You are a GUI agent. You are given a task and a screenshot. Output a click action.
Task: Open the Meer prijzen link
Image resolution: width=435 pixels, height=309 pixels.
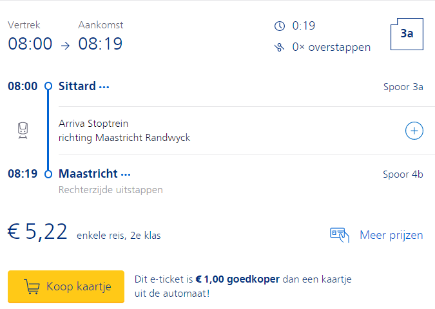click(x=391, y=235)
